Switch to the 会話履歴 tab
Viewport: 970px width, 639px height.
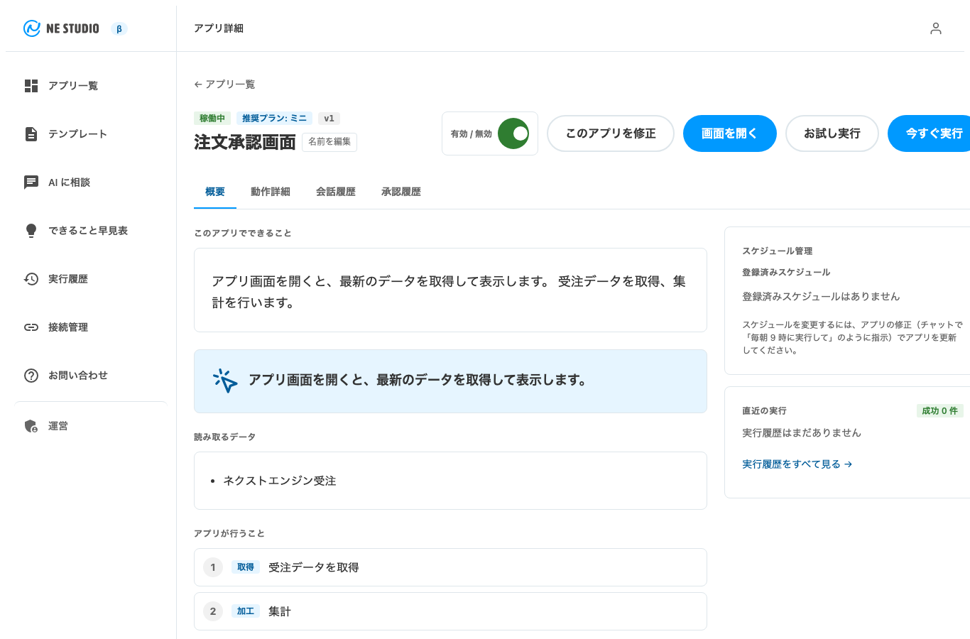336,192
